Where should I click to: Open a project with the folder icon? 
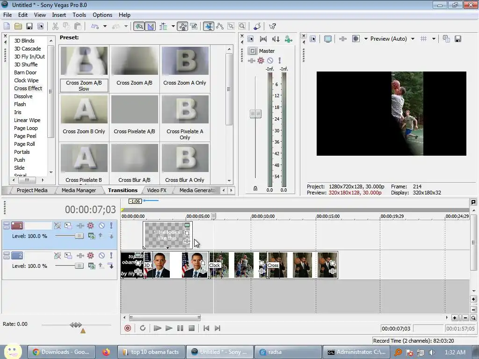[18, 26]
